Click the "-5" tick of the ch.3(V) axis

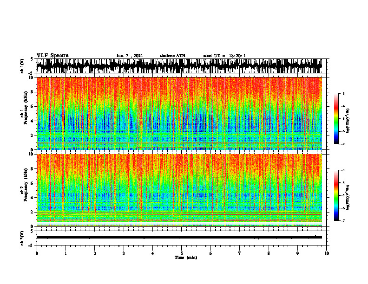pyautogui.click(x=32, y=245)
